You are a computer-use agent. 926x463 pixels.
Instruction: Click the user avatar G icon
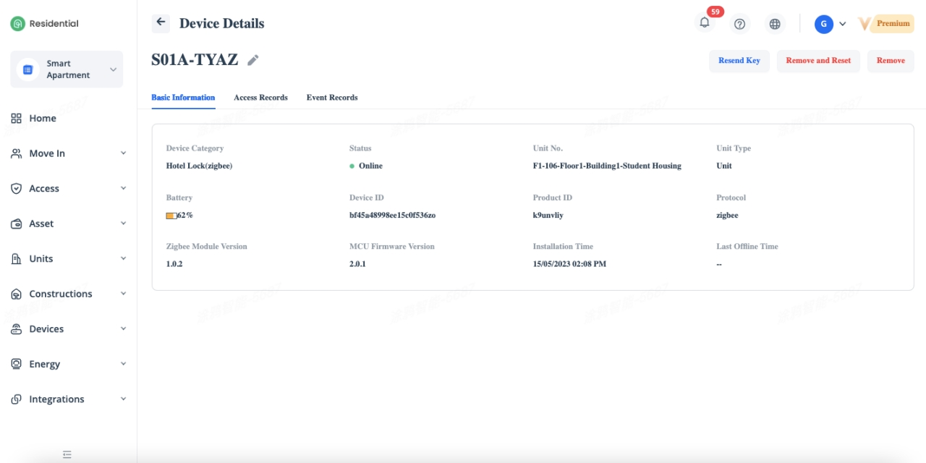[x=823, y=24]
